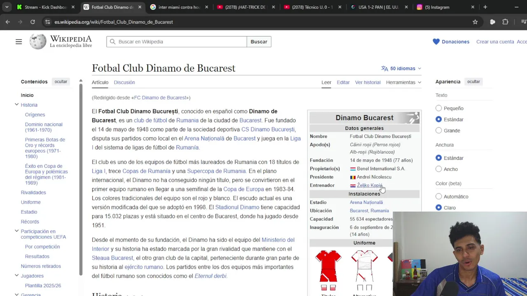Viewport: 527px width, 296px height.
Task: Click the language translate icon beside 50 idiomas
Action: [x=385, y=69]
